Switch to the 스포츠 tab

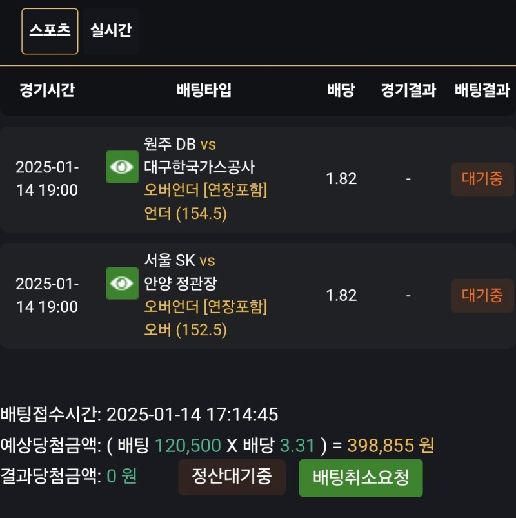50,31
